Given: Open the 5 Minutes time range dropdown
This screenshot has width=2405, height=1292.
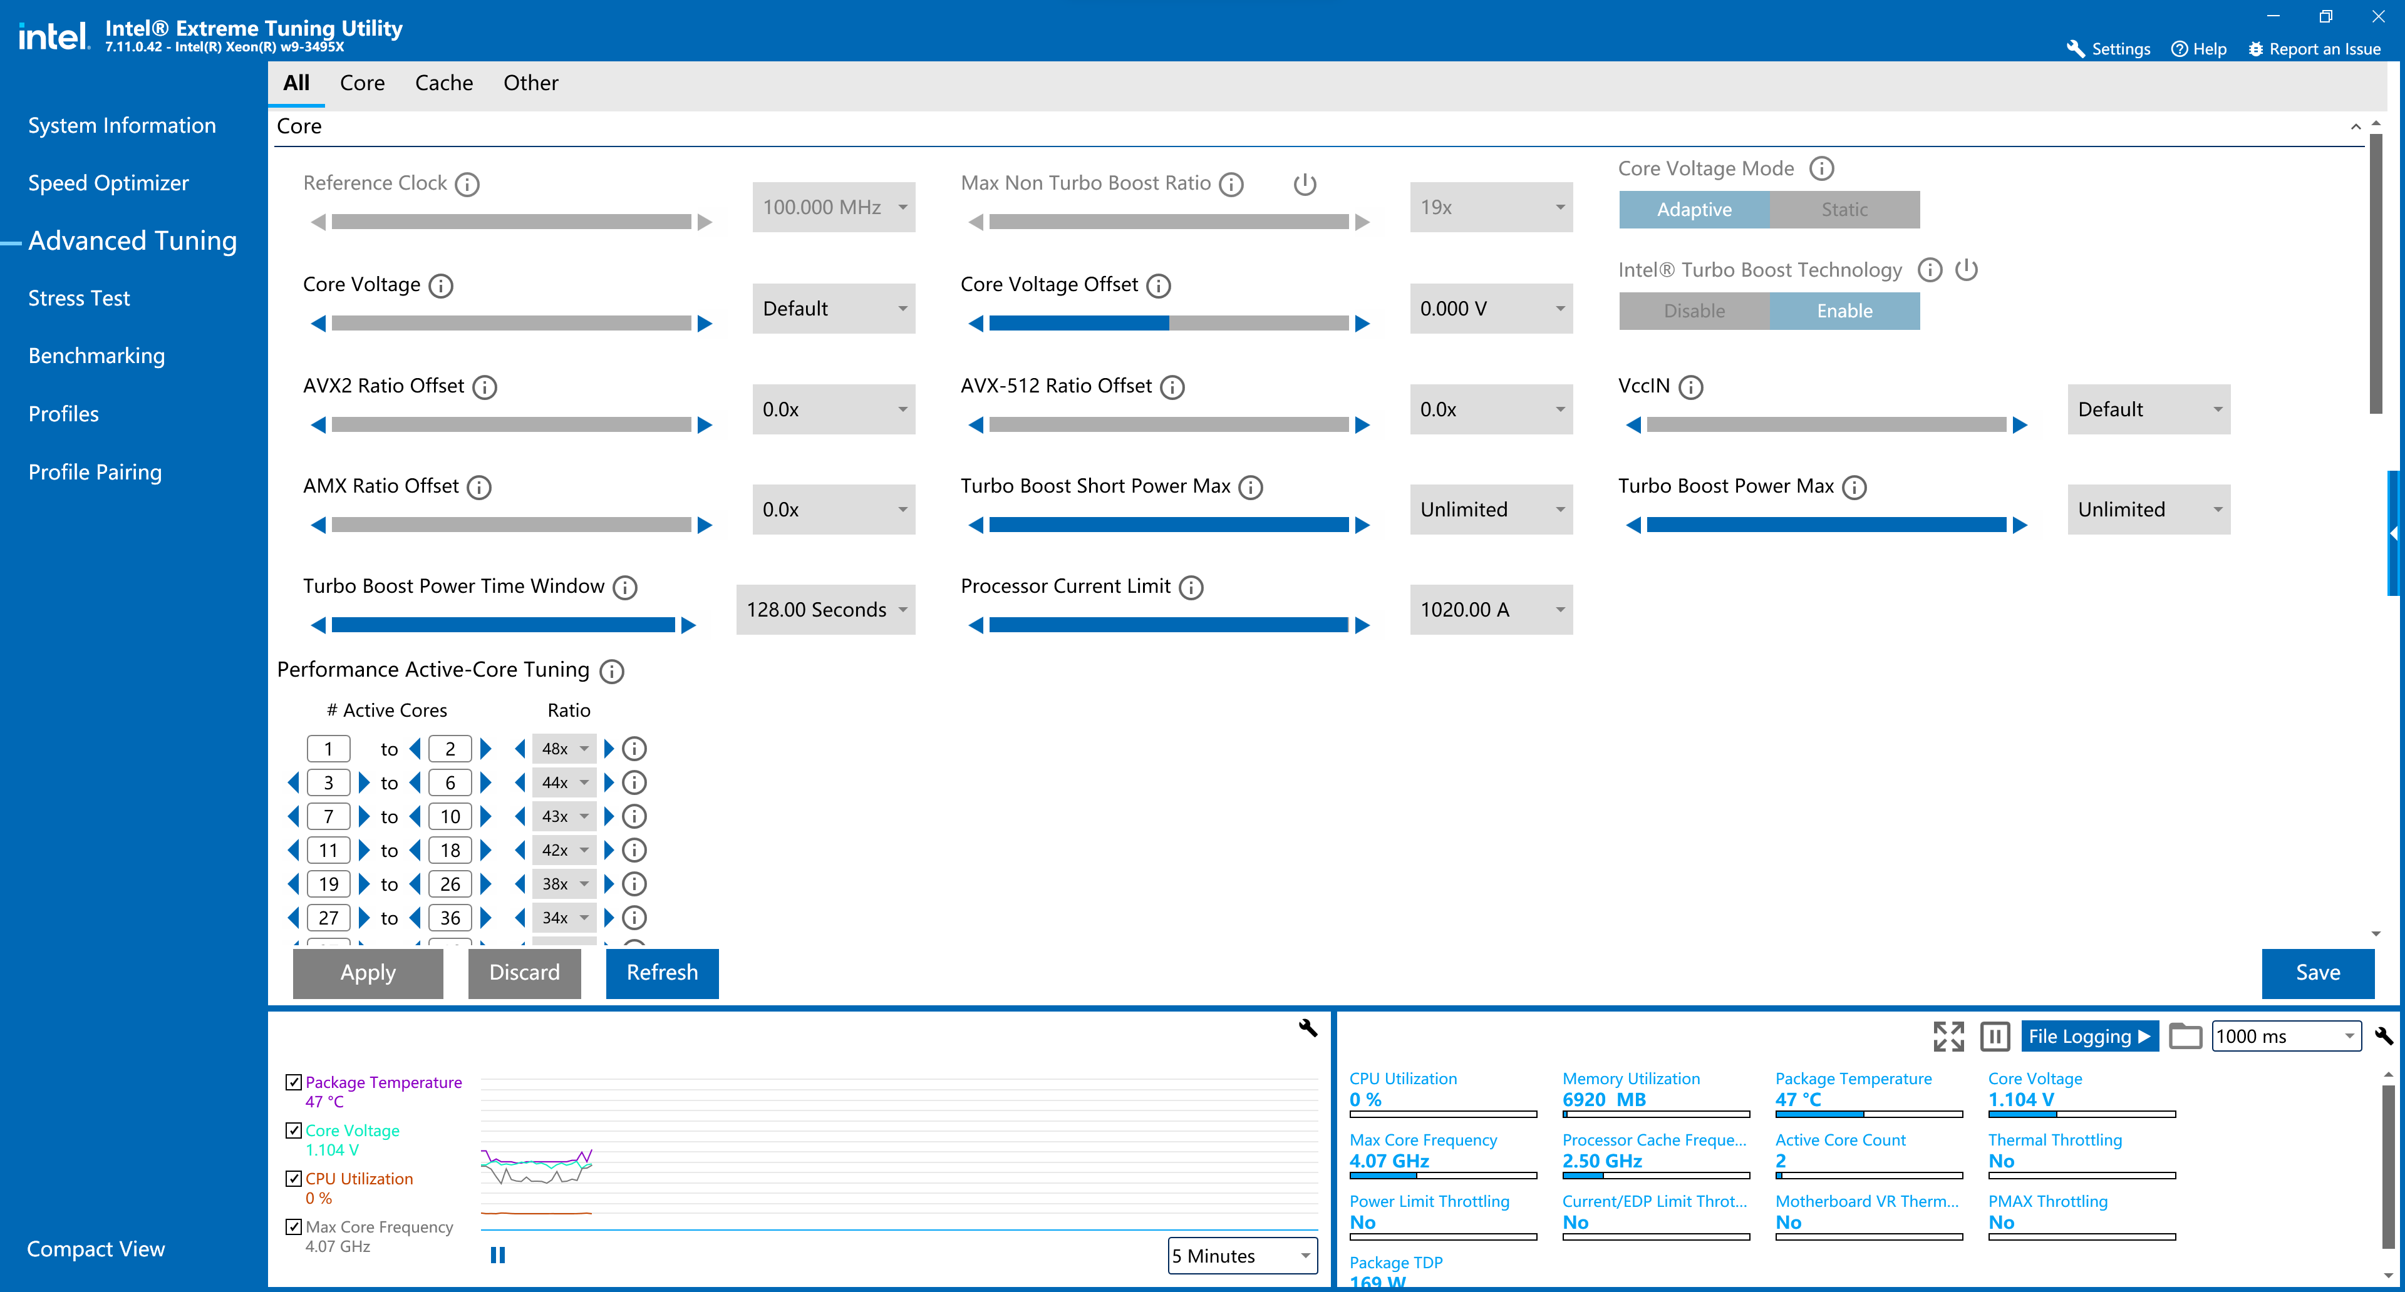Looking at the screenshot, I should 1242,1256.
